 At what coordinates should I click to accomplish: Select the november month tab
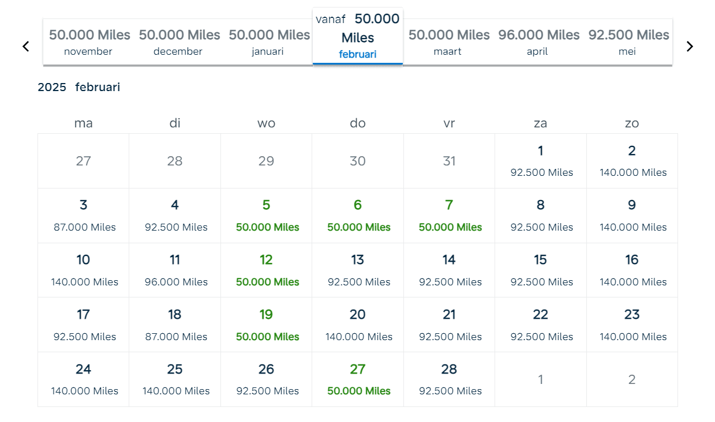[88, 42]
